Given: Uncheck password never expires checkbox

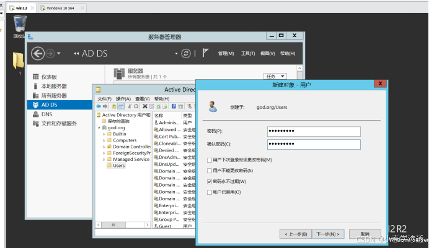Looking at the screenshot, I should [210, 182].
